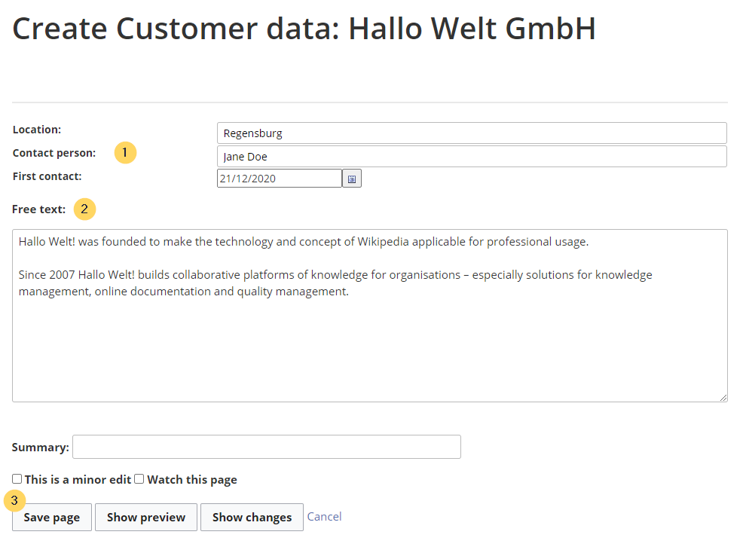The height and width of the screenshot is (553, 746).
Task: Click the 'Watch this page' label text
Action: tap(192, 480)
